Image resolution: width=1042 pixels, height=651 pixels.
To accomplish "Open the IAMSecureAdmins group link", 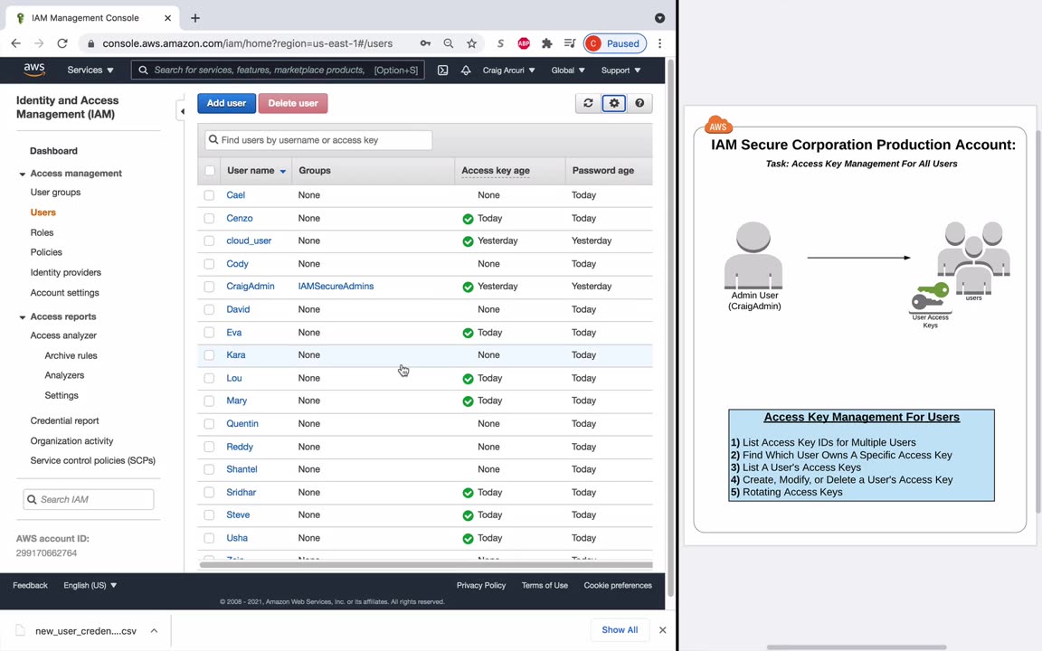I will point(336,287).
